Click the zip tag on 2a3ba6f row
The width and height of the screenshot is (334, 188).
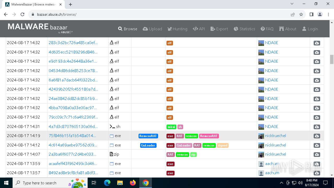[x=193, y=155]
